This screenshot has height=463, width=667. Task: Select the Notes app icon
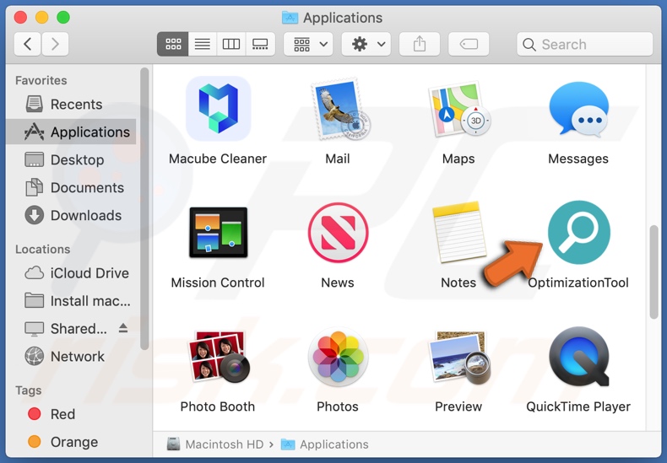(x=458, y=233)
